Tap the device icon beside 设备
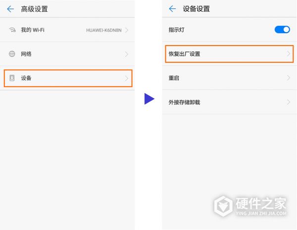Image resolution: width=297 pixels, height=230 pixels. (12, 78)
